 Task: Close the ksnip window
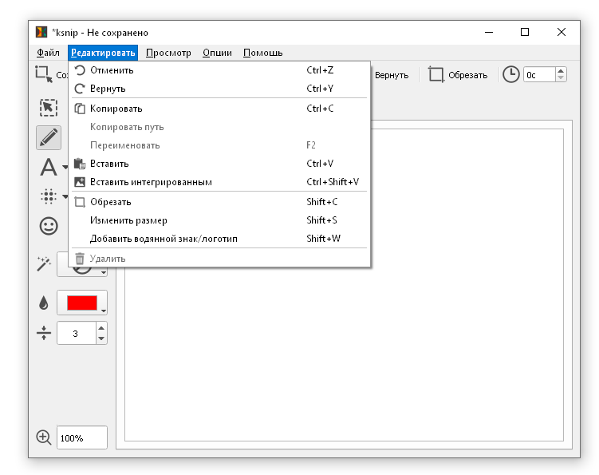562,32
